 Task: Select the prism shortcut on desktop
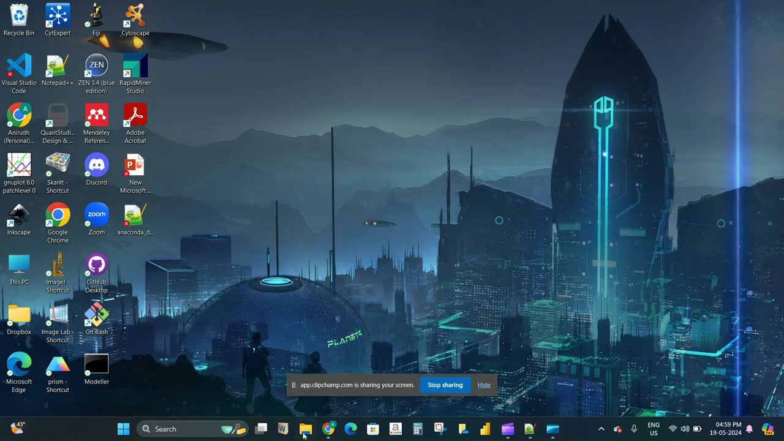point(58,372)
